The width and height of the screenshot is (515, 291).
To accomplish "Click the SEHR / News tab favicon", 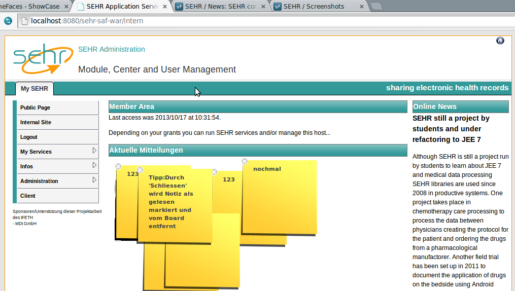I will (179, 7).
